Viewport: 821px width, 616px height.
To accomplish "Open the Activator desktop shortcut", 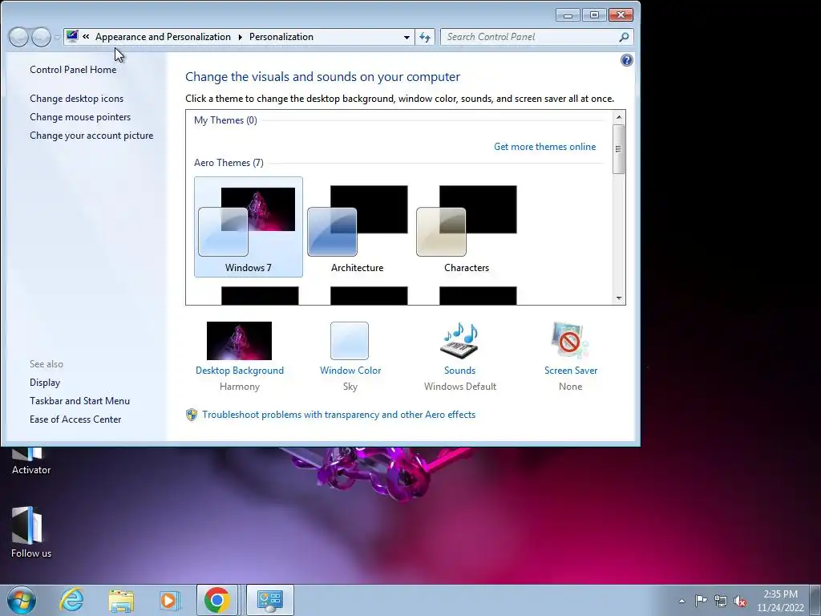I will (x=31, y=461).
